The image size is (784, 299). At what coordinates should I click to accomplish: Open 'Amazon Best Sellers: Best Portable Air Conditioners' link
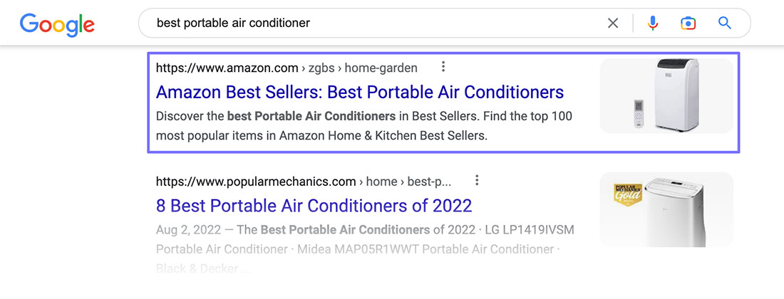360,92
